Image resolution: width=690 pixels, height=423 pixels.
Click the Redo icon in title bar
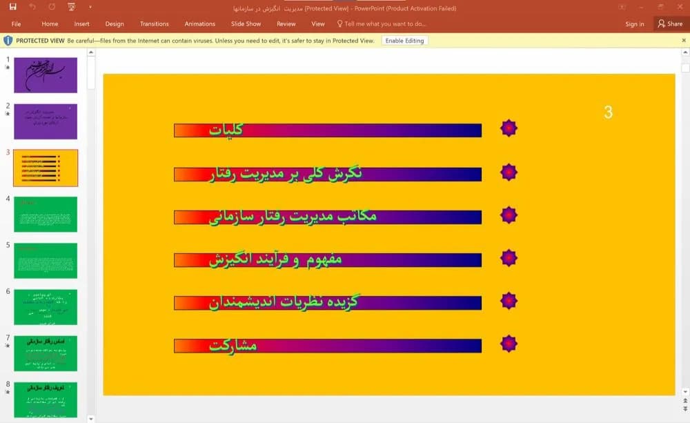pos(52,7)
